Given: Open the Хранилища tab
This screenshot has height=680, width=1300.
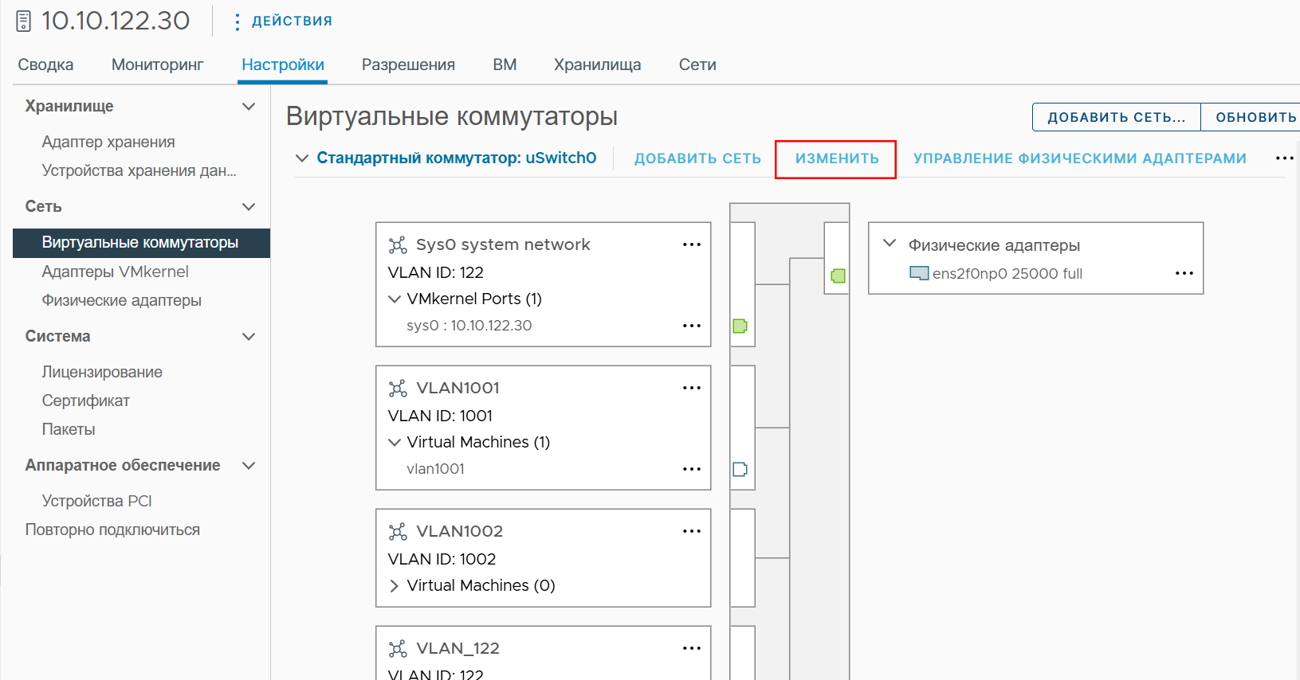Looking at the screenshot, I should 598,64.
